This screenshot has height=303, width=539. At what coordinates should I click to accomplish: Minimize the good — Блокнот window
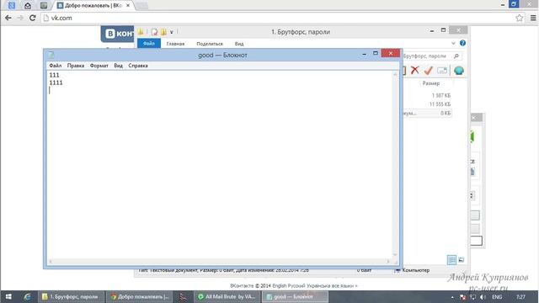(364, 54)
